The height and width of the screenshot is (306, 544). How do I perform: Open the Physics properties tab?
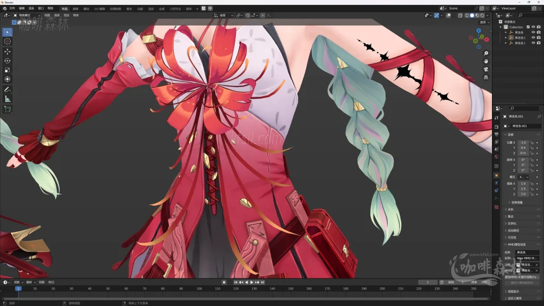coord(497,183)
